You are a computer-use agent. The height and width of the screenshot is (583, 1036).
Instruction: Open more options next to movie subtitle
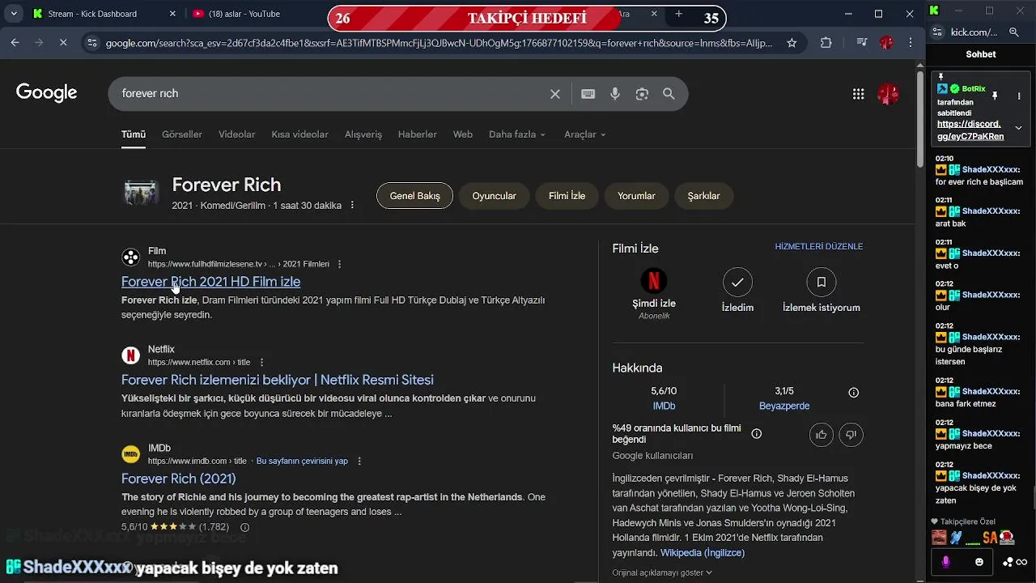(x=352, y=206)
